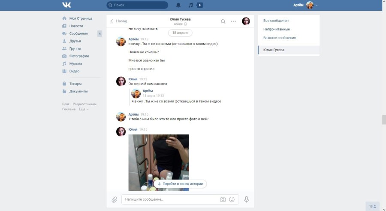The image size is (386, 211).
Task: Record a voice message with microphone
Action: (247, 199)
